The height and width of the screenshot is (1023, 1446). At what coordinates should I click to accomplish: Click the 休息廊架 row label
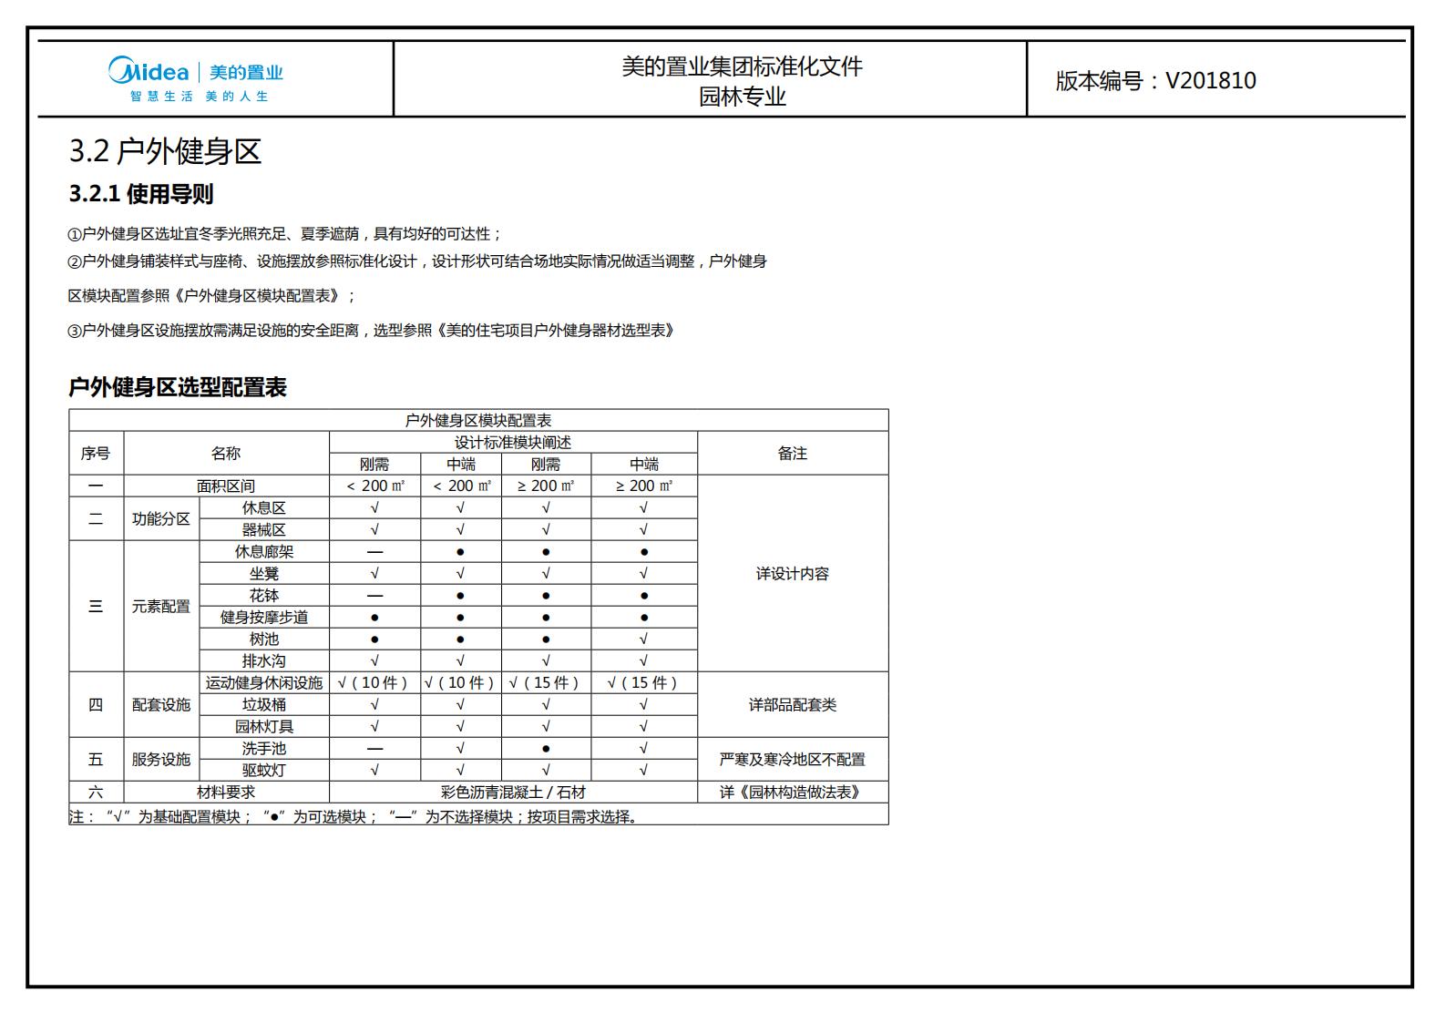[x=264, y=552]
